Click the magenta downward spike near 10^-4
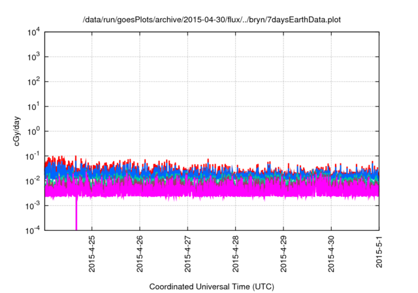 point(76,213)
